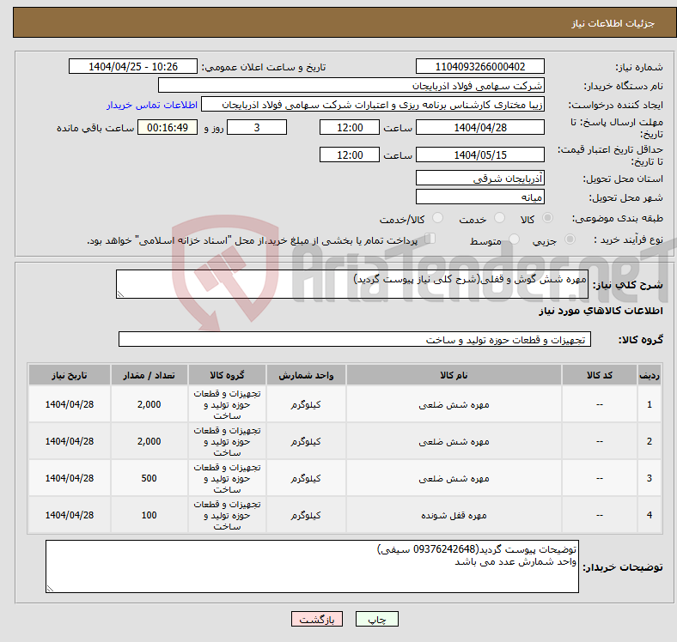The height and width of the screenshot is (642, 677).
Task: Click the province field آذربایجان شرقی
Action: (x=479, y=178)
